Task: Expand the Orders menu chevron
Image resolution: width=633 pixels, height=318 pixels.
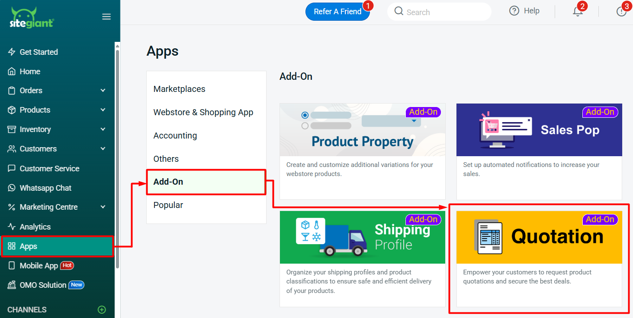Action: pos(103,91)
